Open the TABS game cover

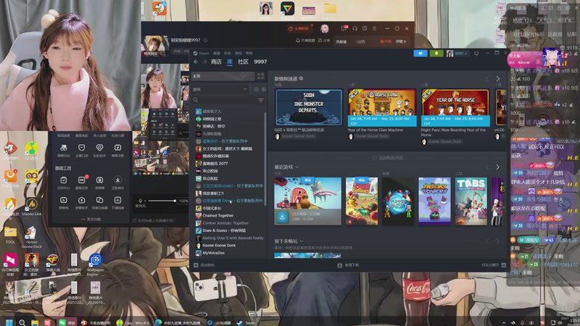click(471, 201)
